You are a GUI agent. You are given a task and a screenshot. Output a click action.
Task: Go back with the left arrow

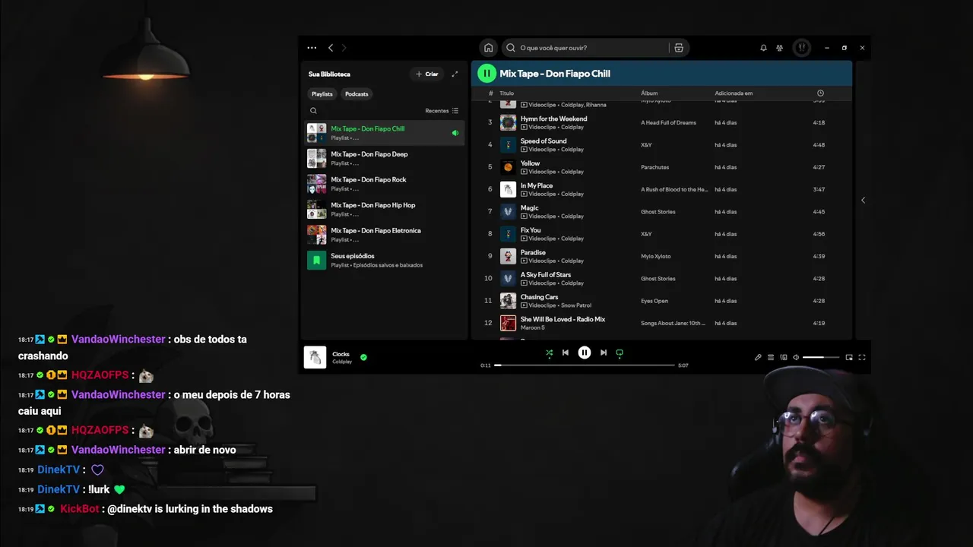[x=331, y=48]
